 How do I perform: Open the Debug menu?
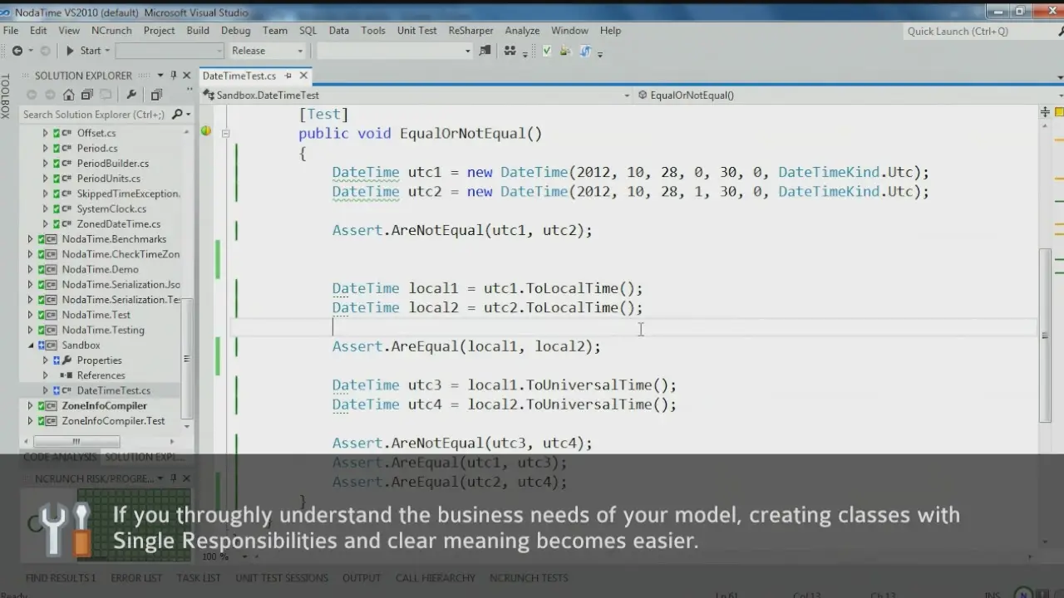tap(235, 31)
